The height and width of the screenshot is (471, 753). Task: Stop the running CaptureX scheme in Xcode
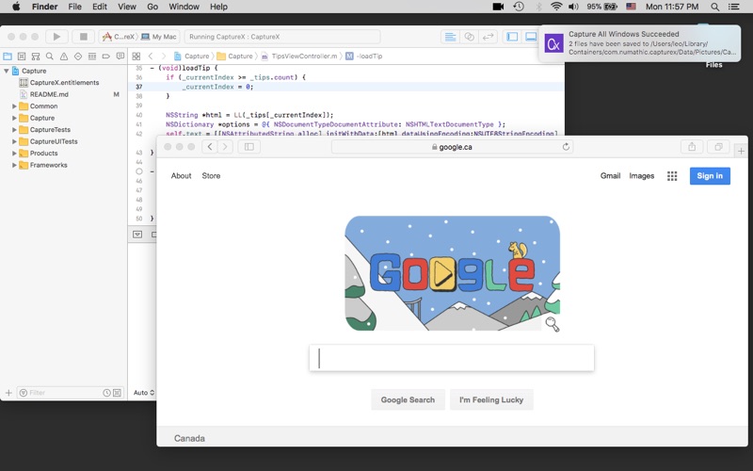tap(83, 37)
